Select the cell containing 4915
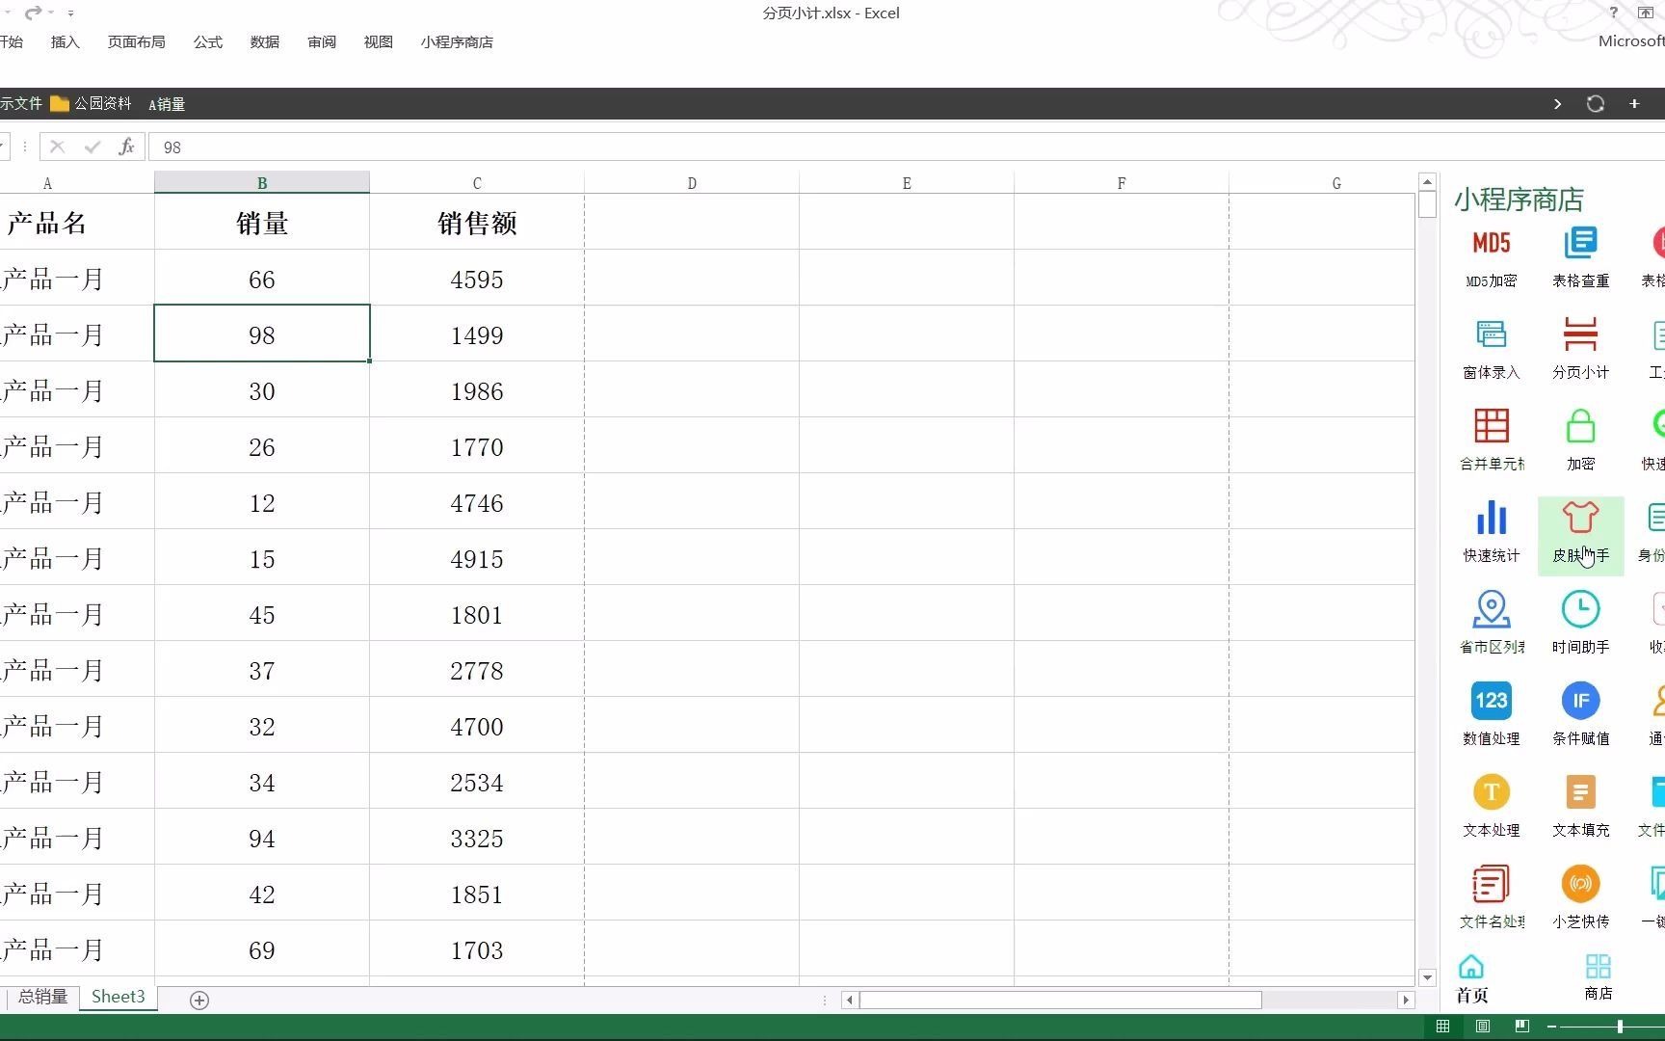1665x1041 pixels. (477, 558)
